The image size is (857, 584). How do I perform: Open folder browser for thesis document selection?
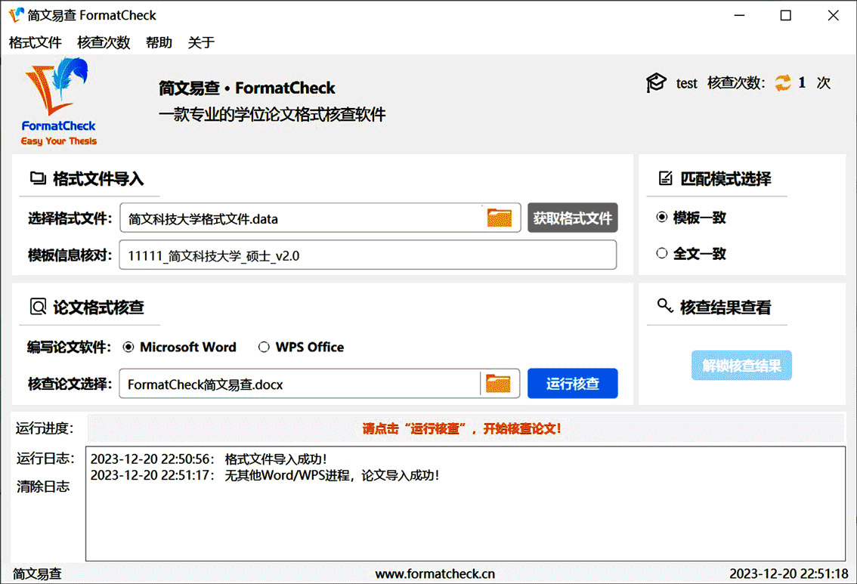(x=498, y=384)
